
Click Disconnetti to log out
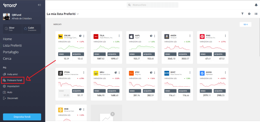(x=11, y=98)
